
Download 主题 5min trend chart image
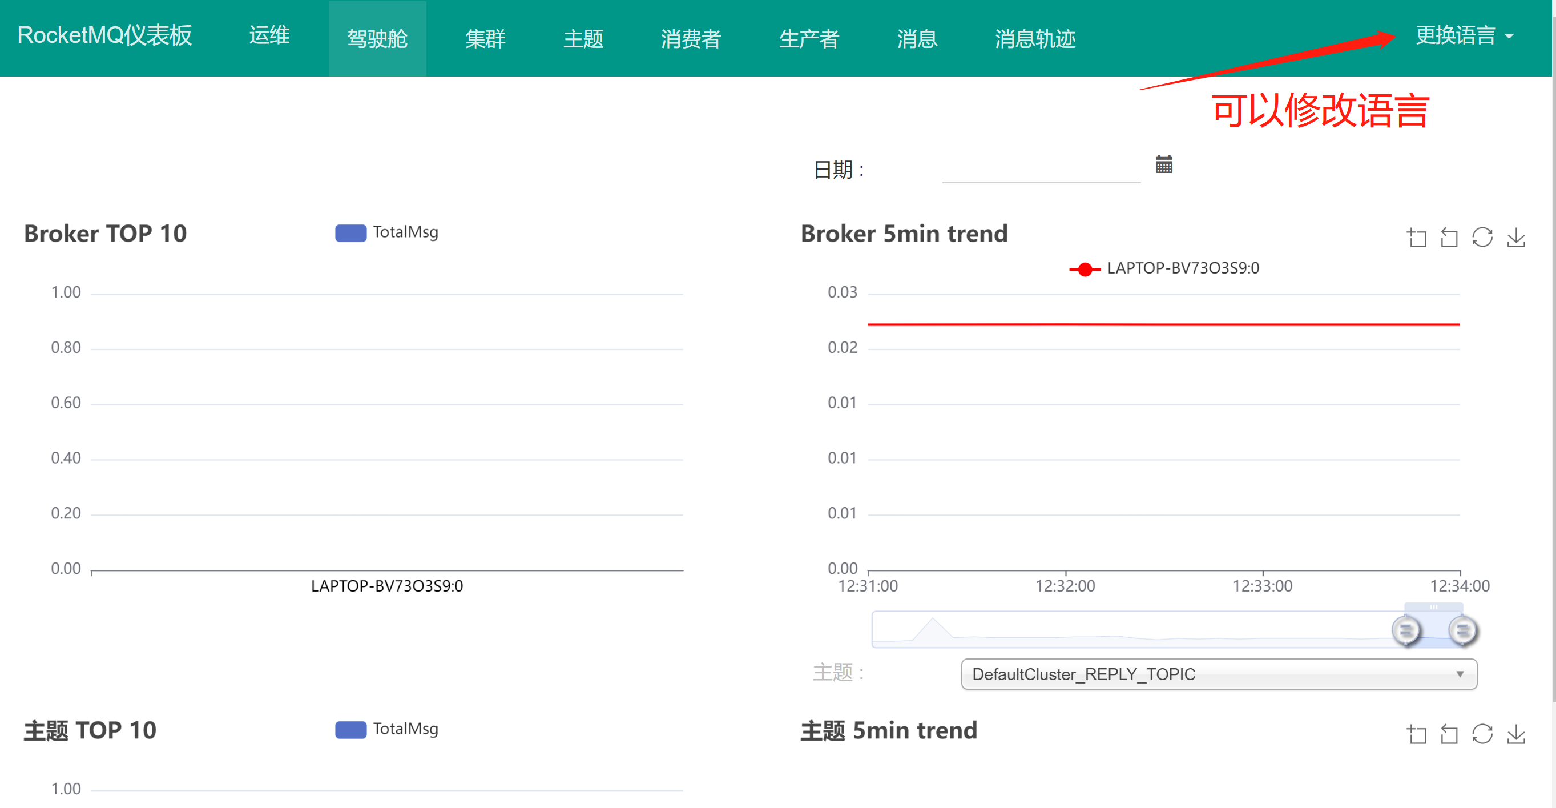[1515, 734]
